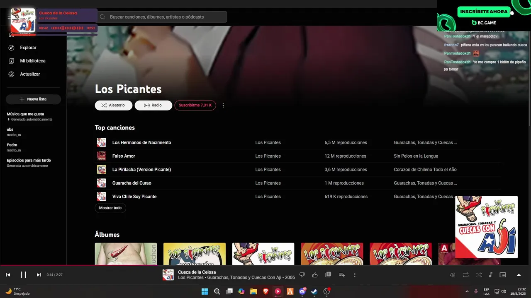The width and height of the screenshot is (531, 298).
Task: Open Windows taskbar search
Action: tap(217, 291)
